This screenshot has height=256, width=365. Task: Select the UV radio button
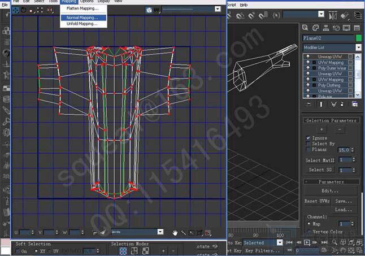tap(50, 251)
